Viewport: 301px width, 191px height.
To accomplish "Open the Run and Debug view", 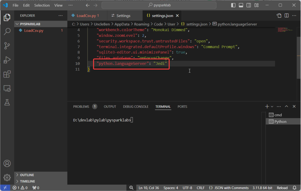I will [x=7, y=60].
